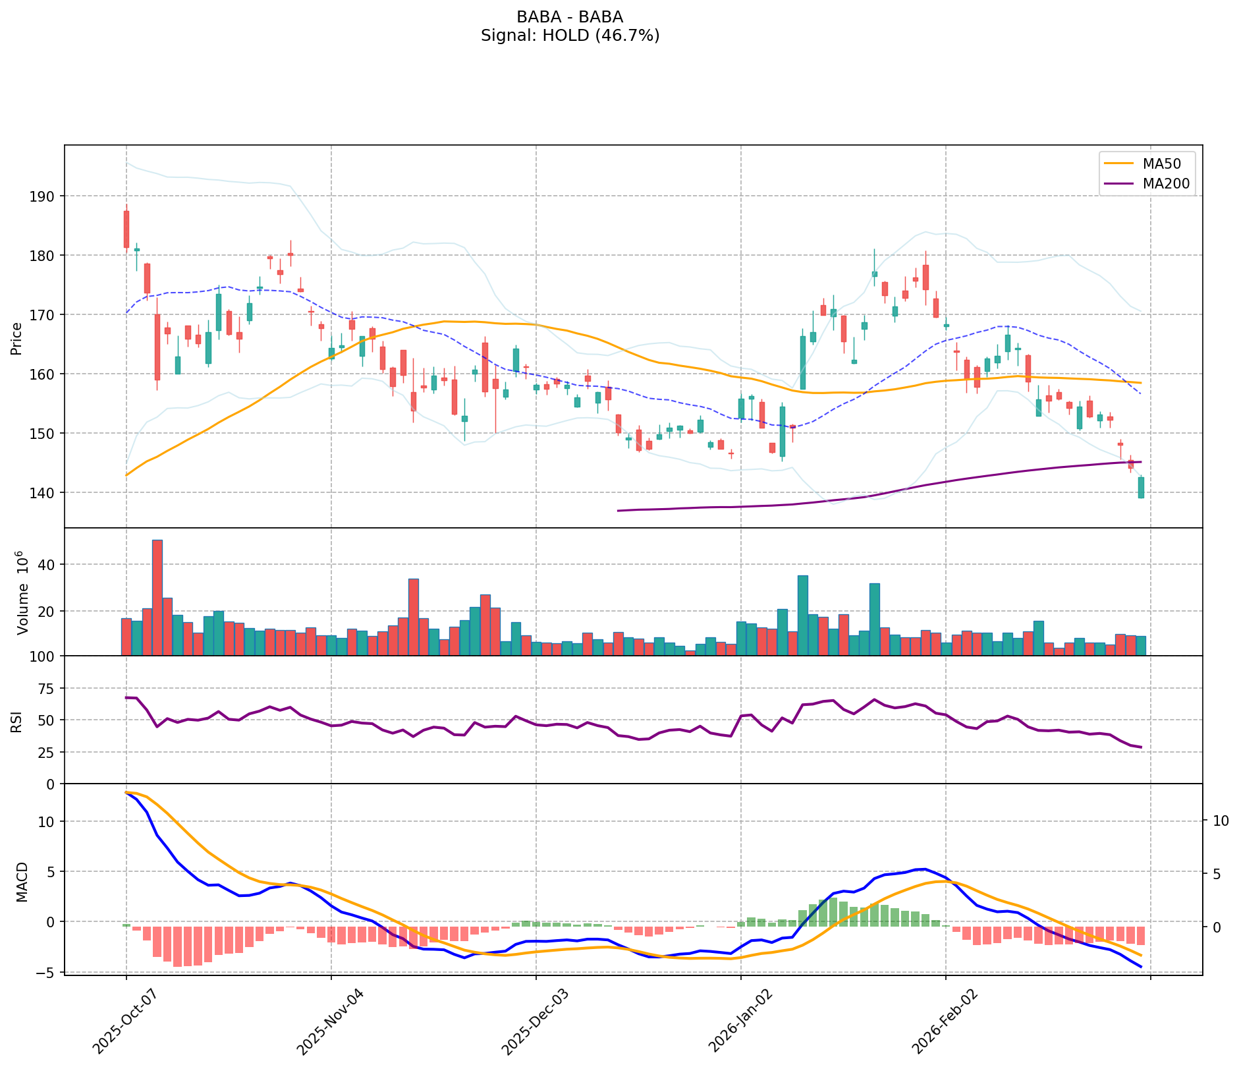Click the MA50 legend label
This screenshot has height=1067, width=1239.
click(1161, 163)
